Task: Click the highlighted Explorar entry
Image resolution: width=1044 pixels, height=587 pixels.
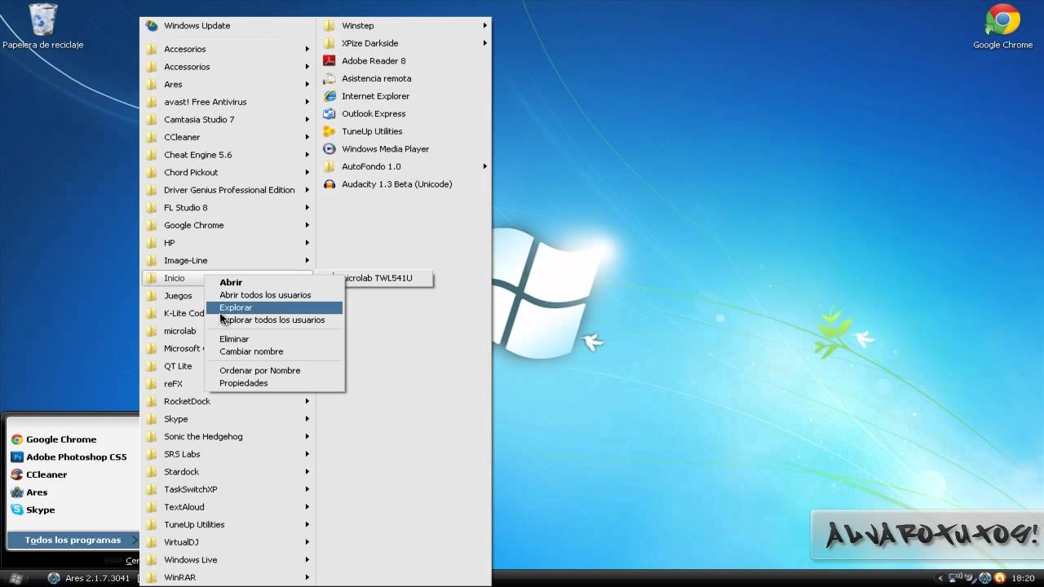Action: 275,307
